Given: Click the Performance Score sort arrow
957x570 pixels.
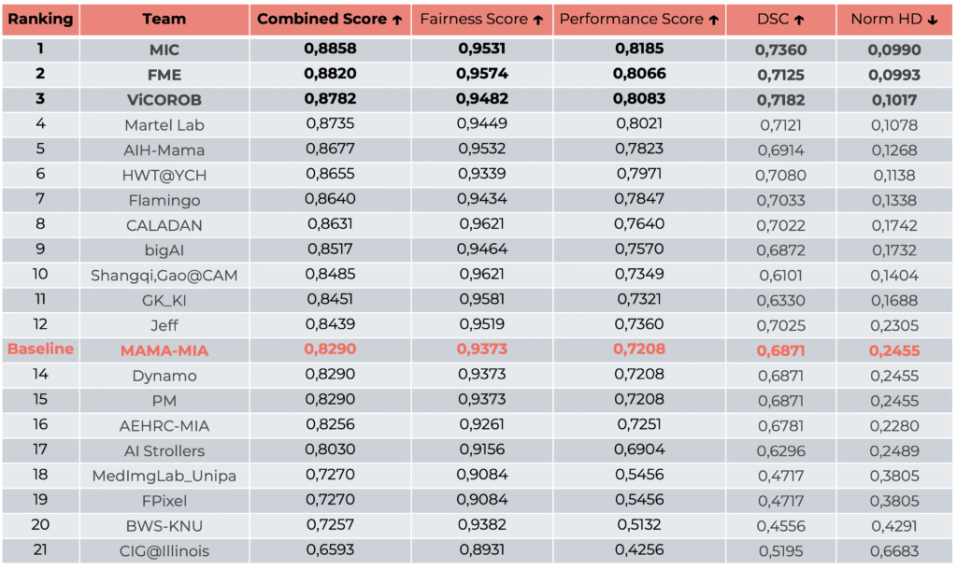Looking at the screenshot, I should [x=714, y=20].
